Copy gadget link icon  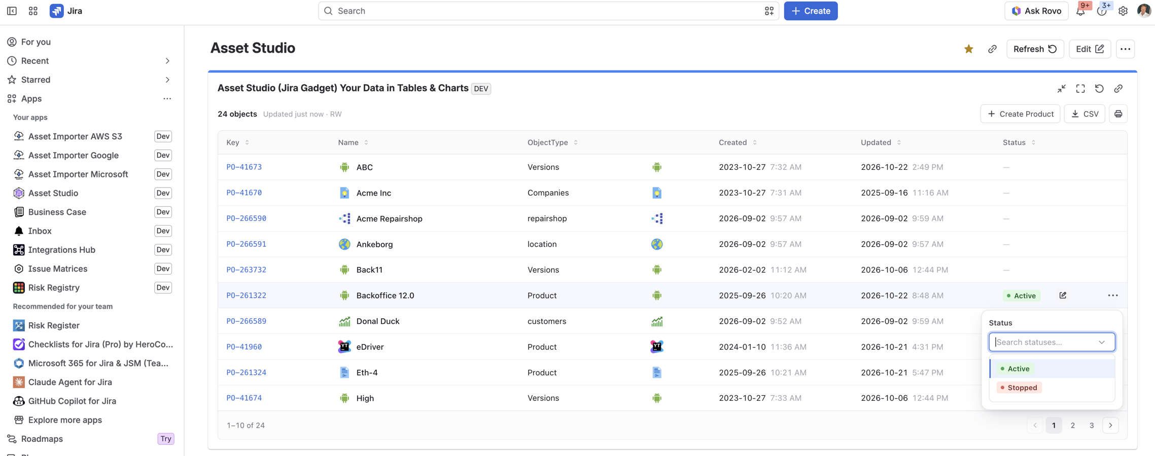pyautogui.click(x=1118, y=89)
